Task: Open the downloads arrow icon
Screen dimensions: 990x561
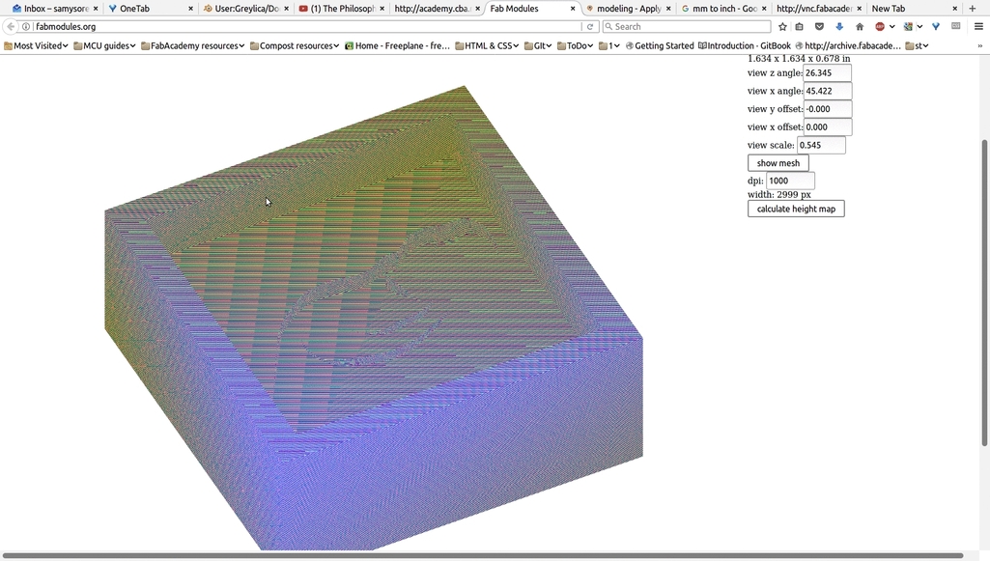Action: coord(839,26)
